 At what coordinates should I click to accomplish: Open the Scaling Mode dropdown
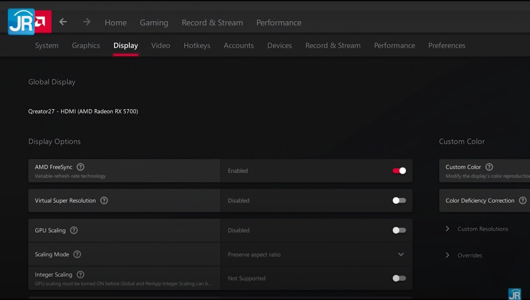click(x=317, y=254)
